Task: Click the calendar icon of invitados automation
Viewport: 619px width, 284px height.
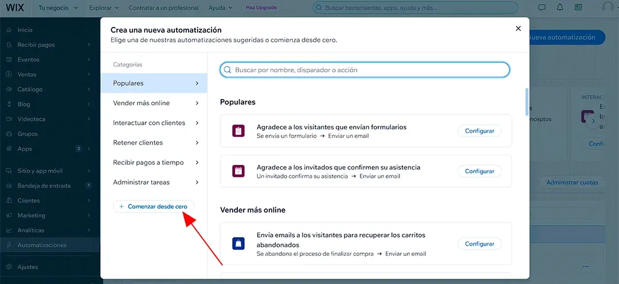Action: click(x=238, y=171)
